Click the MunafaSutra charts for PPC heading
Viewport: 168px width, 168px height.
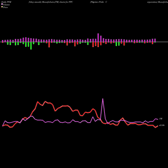pos(51,2)
